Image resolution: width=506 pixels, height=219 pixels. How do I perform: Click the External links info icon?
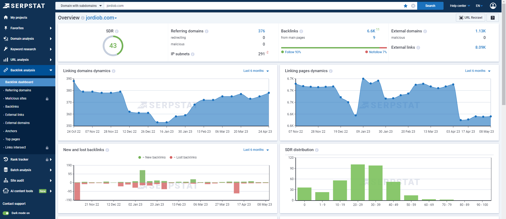click(x=418, y=48)
